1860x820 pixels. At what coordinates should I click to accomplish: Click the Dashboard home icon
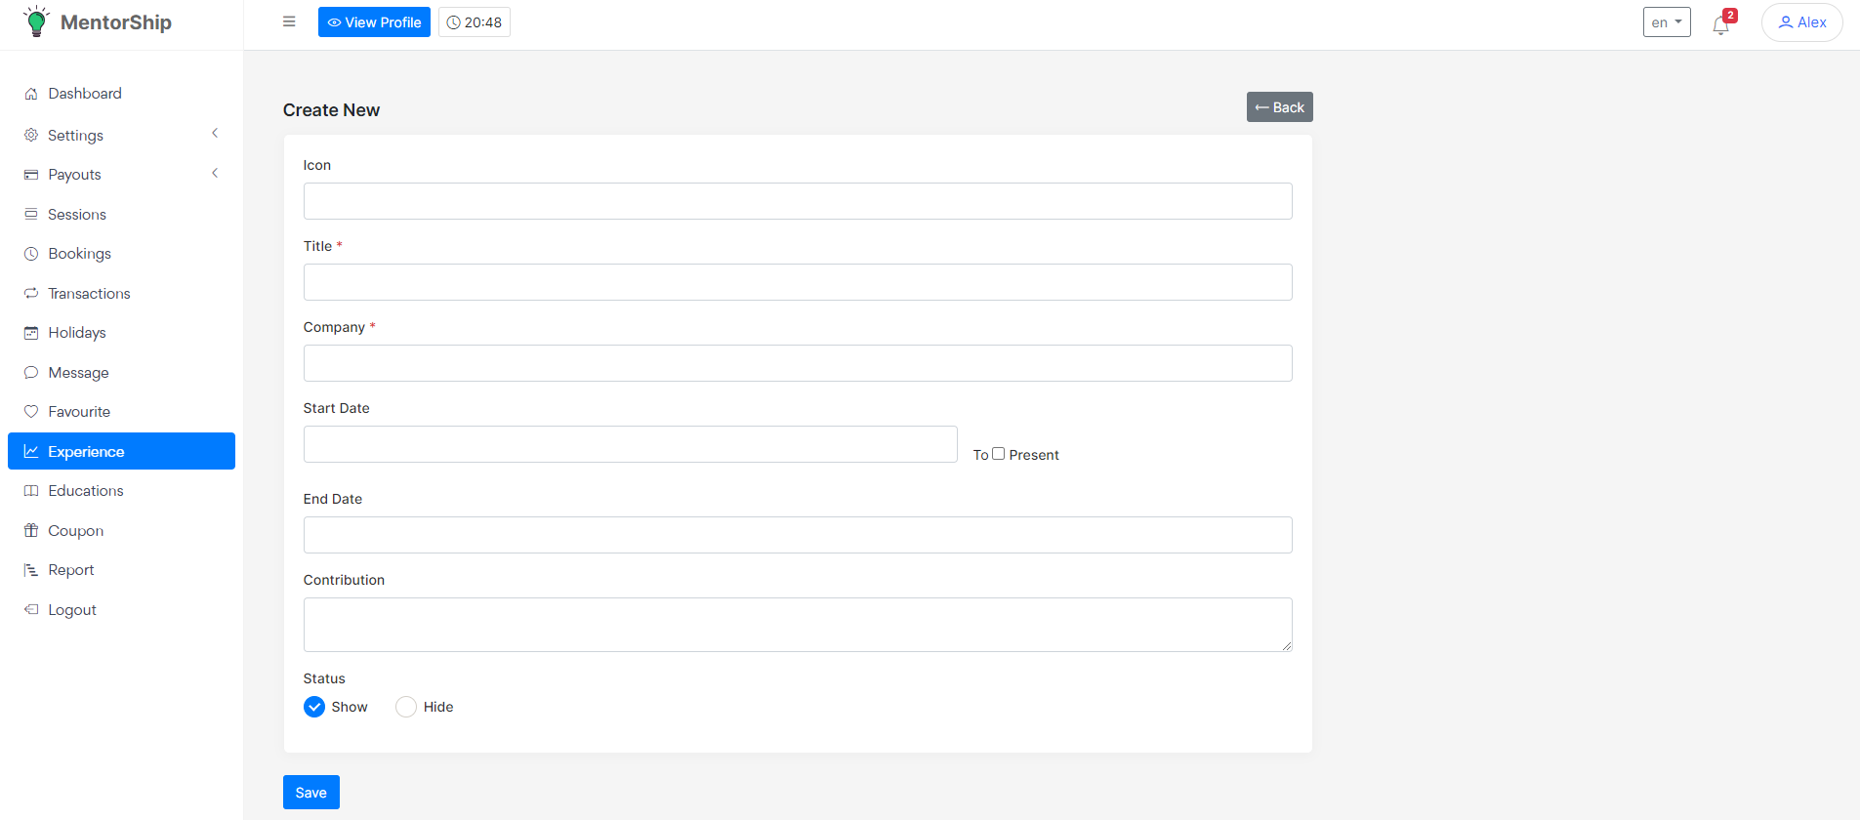31,94
